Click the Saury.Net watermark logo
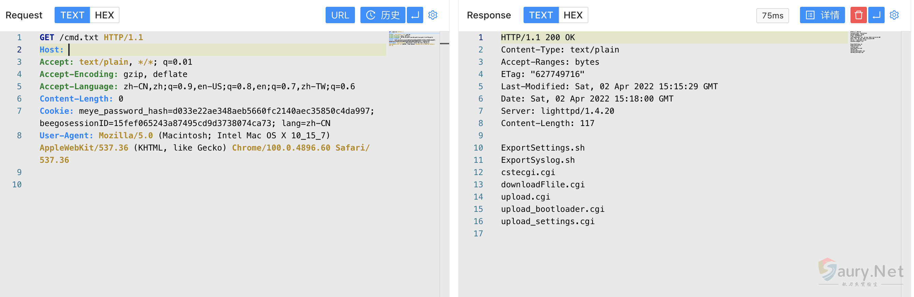Image resolution: width=914 pixels, height=297 pixels. (x=860, y=272)
